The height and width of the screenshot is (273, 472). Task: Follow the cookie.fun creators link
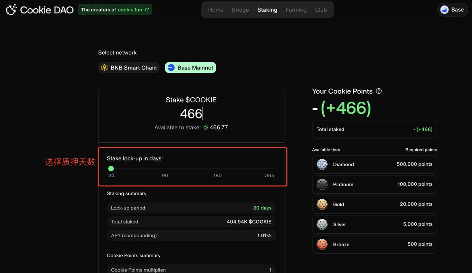click(x=115, y=10)
